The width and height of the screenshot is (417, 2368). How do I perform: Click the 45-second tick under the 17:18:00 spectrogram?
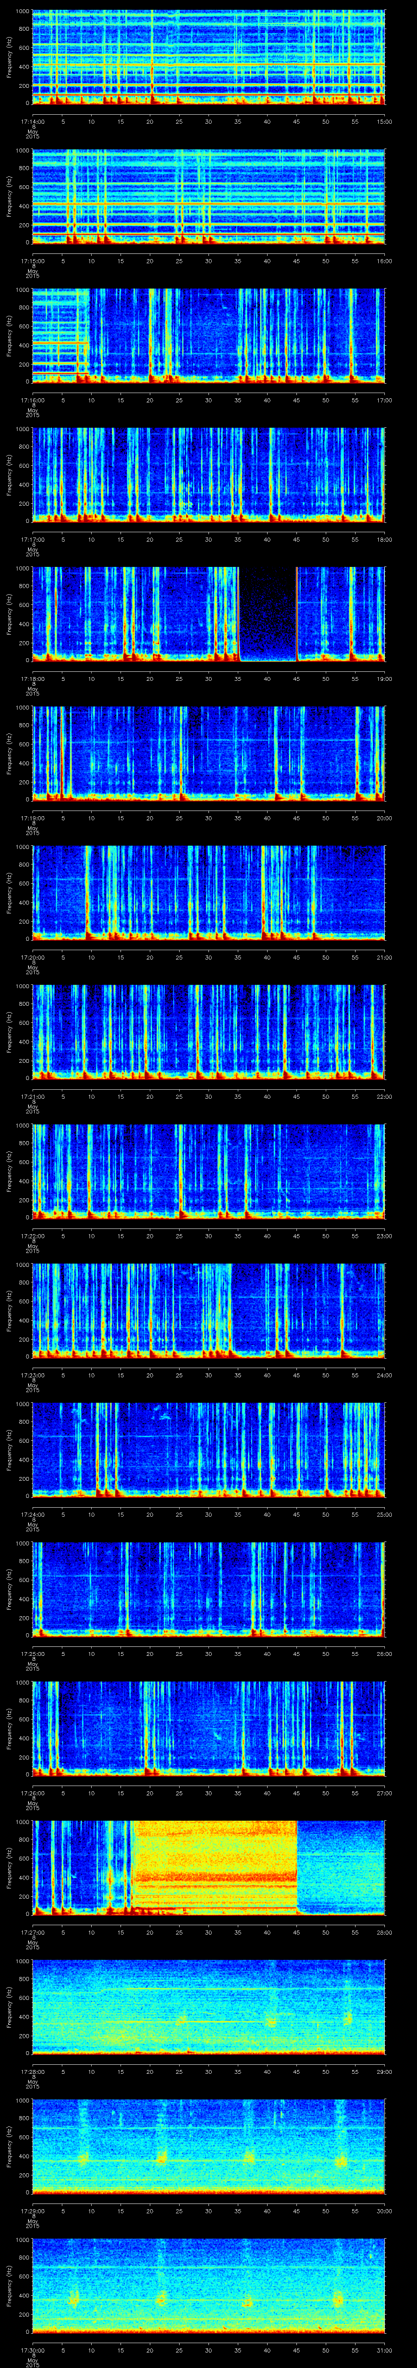pyautogui.click(x=296, y=678)
